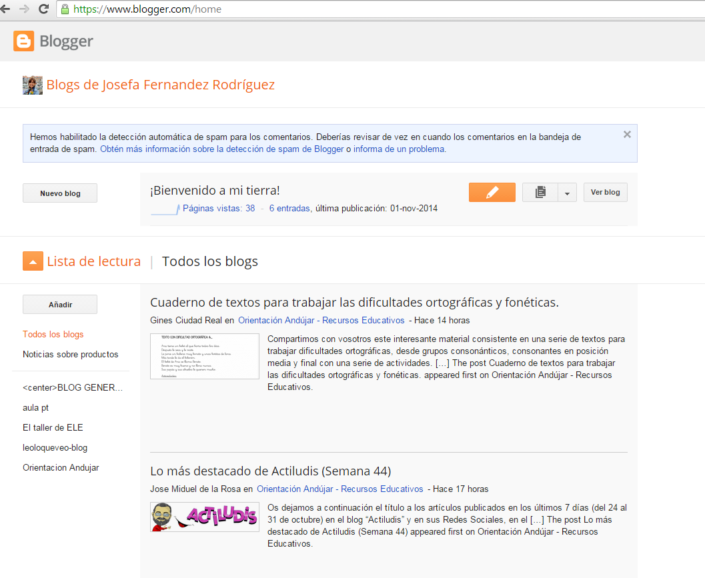Expand the blog options dropdown arrow
Viewport: 705px width, 578px height.
568,193
